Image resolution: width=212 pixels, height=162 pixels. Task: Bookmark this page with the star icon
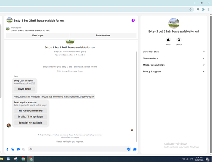click(x=190, y=9)
